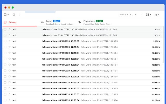166x104 pixels.
Task: Star the email from 11:55:04
Action: [x=10, y=82]
